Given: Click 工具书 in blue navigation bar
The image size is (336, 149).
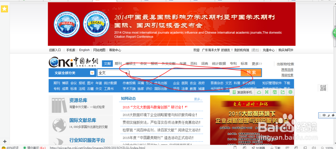Looking at the screenshot, I should pos(109,89).
